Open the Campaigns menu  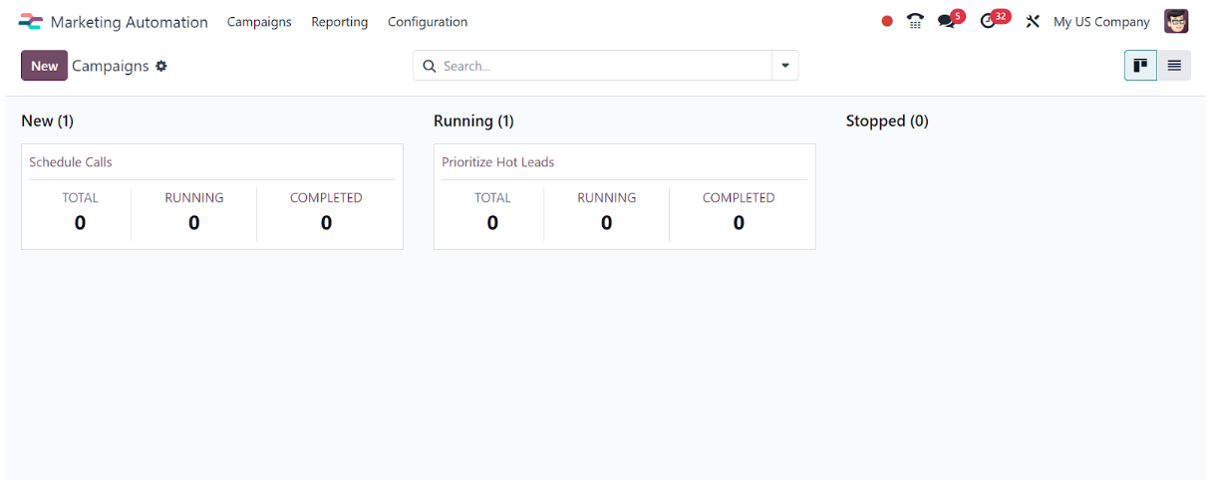click(x=259, y=22)
